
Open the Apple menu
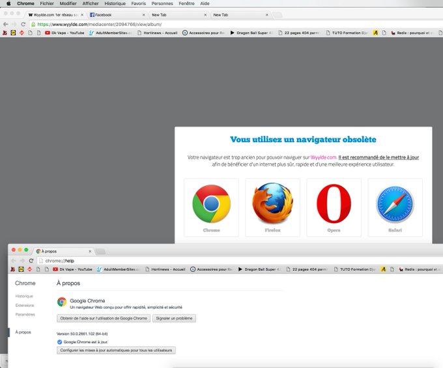pyautogui.click(x=8, y=3)
